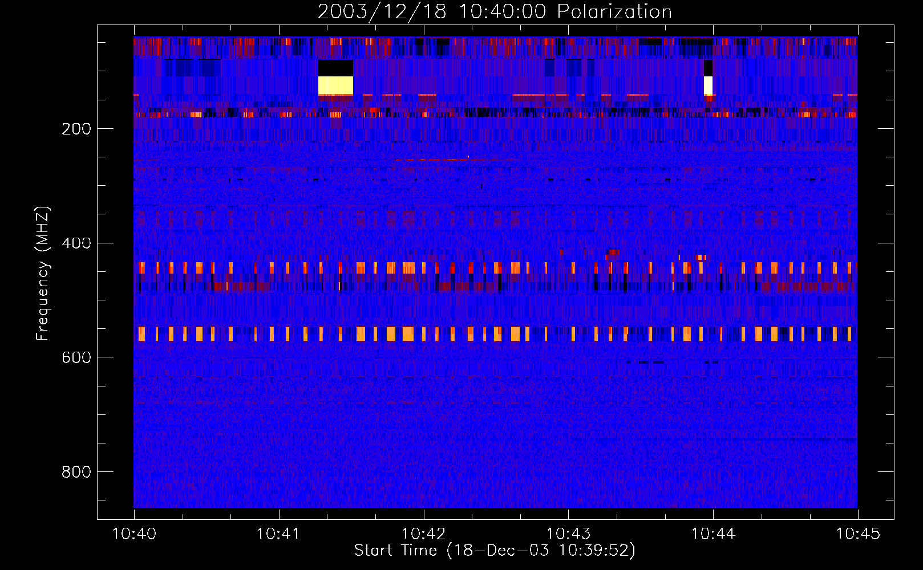This screenshot has width=923, height=570.
Task: Click the 10:43 time tick label
Action: [x=568, y=534]
